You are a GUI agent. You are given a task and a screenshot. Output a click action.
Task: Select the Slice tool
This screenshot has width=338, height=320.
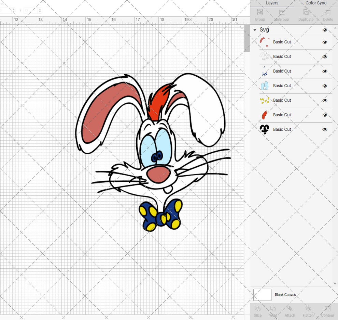click(258, 311)
